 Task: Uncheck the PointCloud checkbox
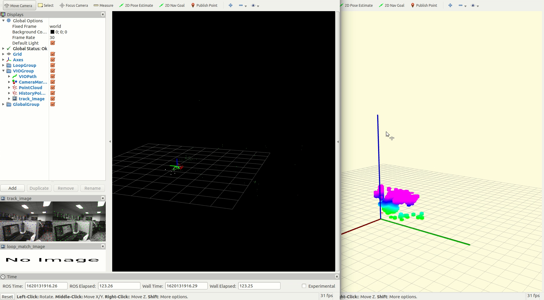(x=53, y=87)
